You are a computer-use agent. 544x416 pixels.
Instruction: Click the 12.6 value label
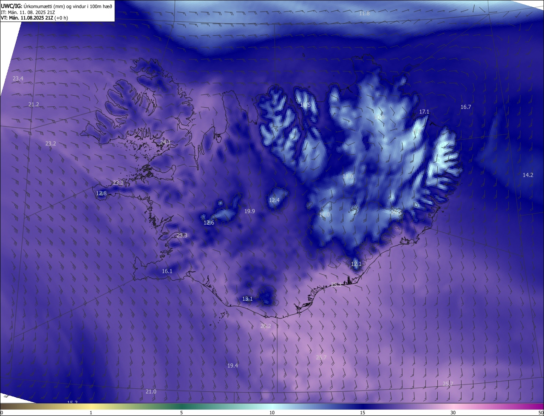click(209, 222)
